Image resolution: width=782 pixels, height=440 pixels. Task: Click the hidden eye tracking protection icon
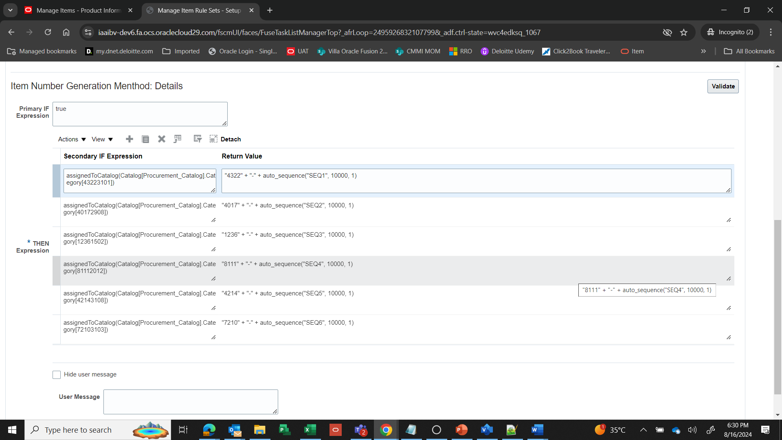click(668, 32)
